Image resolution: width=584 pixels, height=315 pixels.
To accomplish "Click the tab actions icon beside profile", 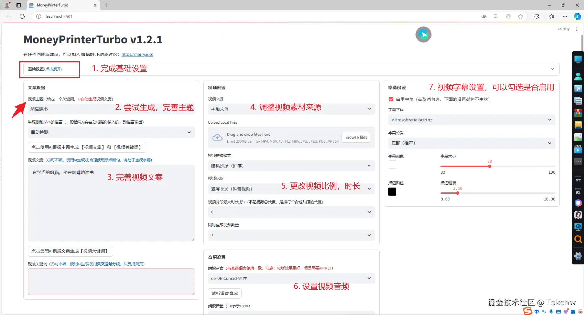I will point(18,5).
